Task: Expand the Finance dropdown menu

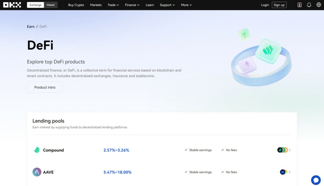Action: coord(132,5)
